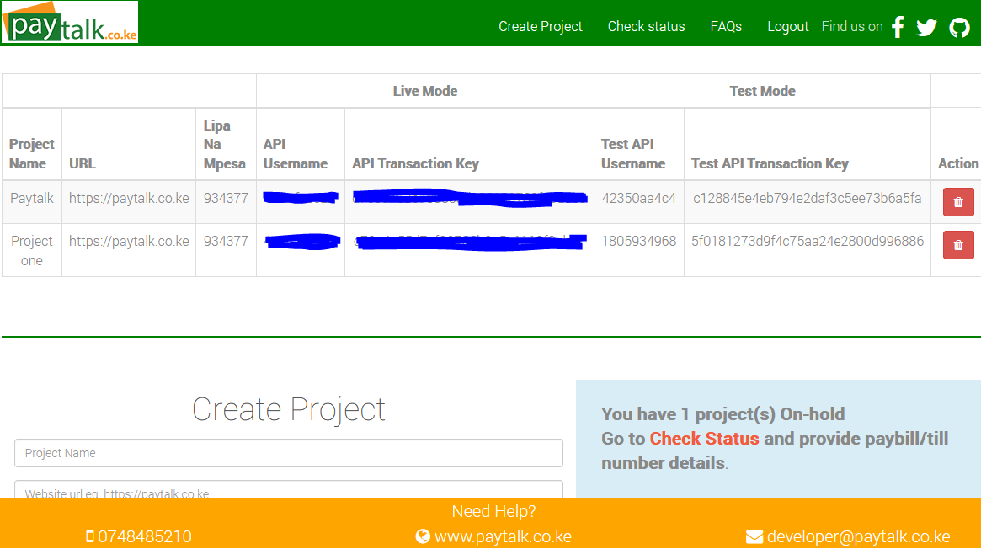Click the envelope icon beside developer email
Screen dimensions: 981x549
click(x=754, y=537)
